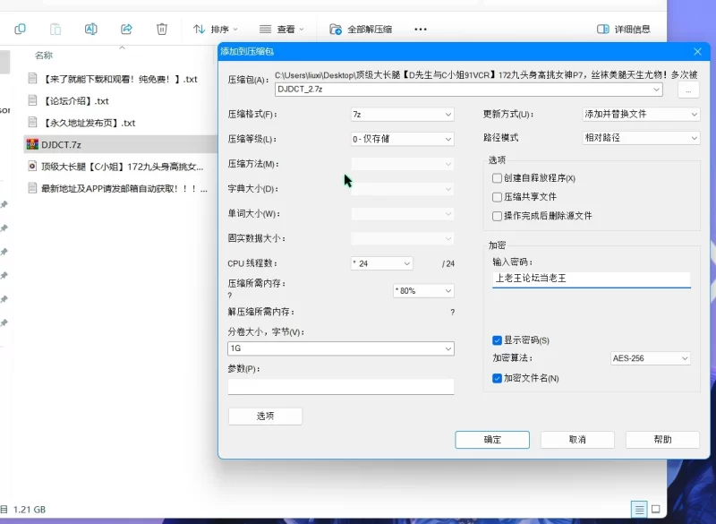
Task: Uncheck the show password checkbox
Action: coord(498,340)
